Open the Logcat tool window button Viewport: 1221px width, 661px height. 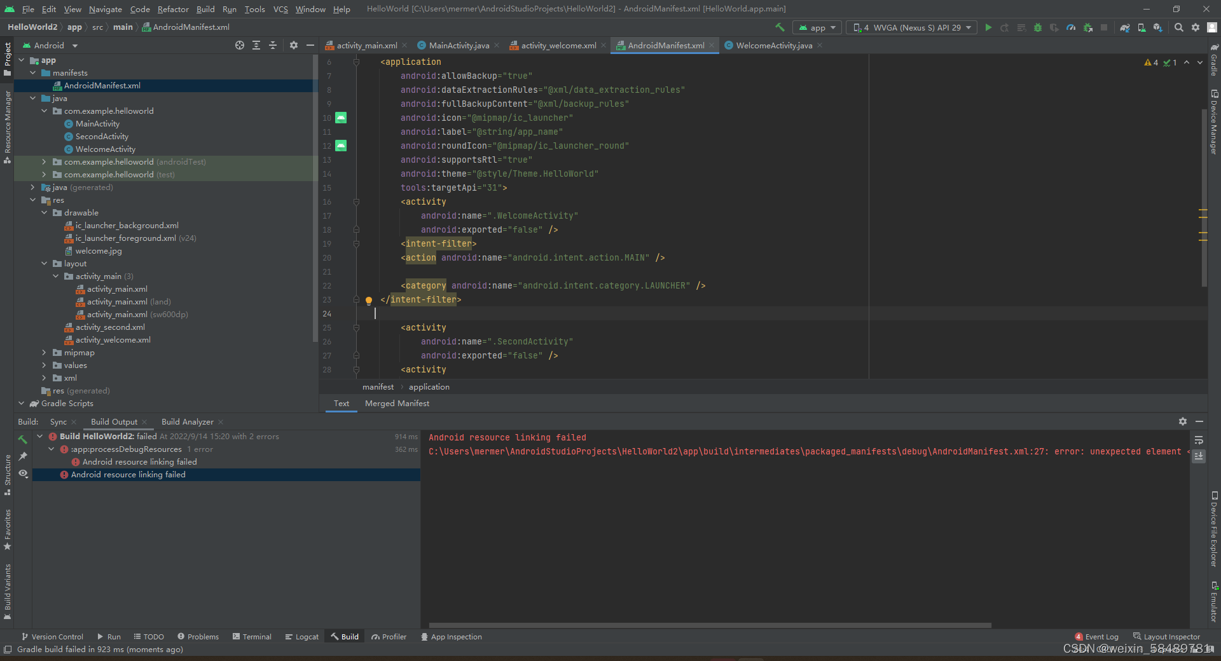(302, 636)
